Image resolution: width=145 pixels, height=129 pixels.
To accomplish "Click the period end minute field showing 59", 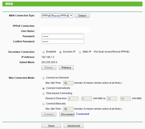I will tap(125, 99).
